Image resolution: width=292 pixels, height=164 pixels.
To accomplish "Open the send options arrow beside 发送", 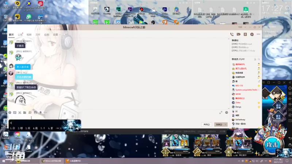I will pyautogui.click(x=226, y=124).
